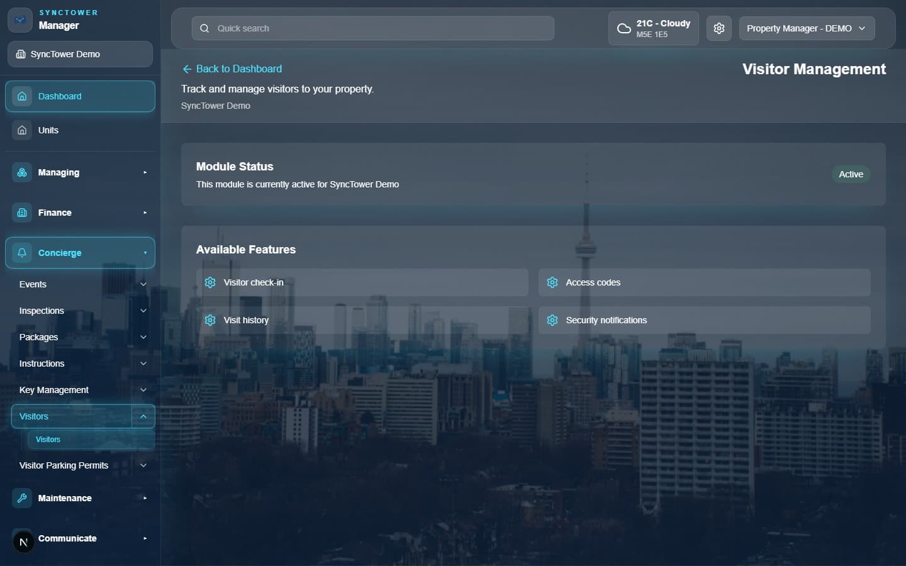
Task: Open the nested Visitors sub-item
Action: [x=91, y=440]
